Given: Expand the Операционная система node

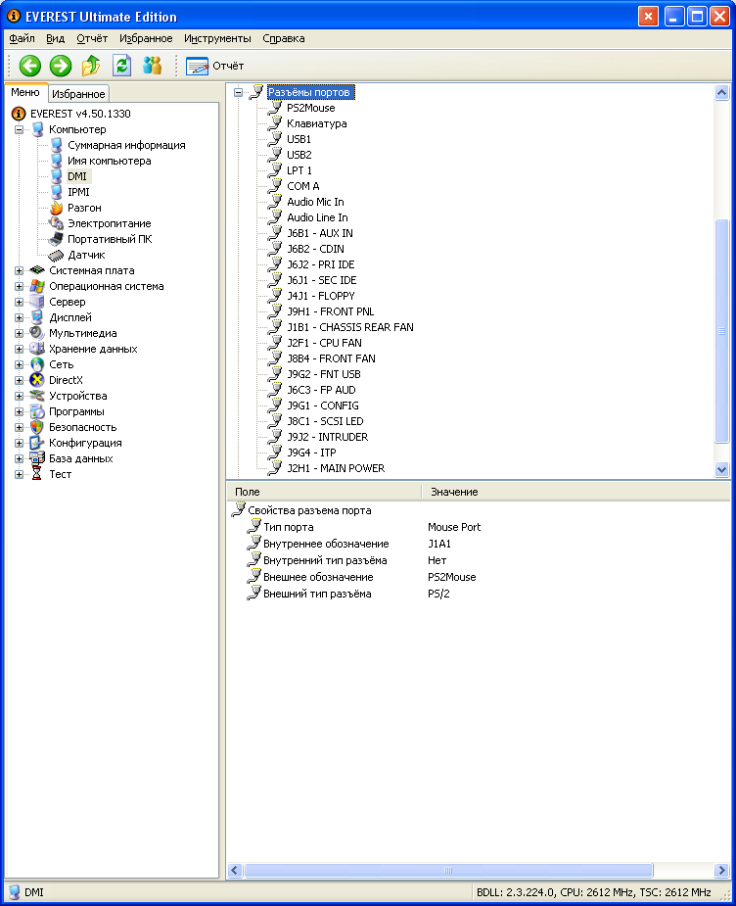Looking at the screenshot, I should coord(19,286).
